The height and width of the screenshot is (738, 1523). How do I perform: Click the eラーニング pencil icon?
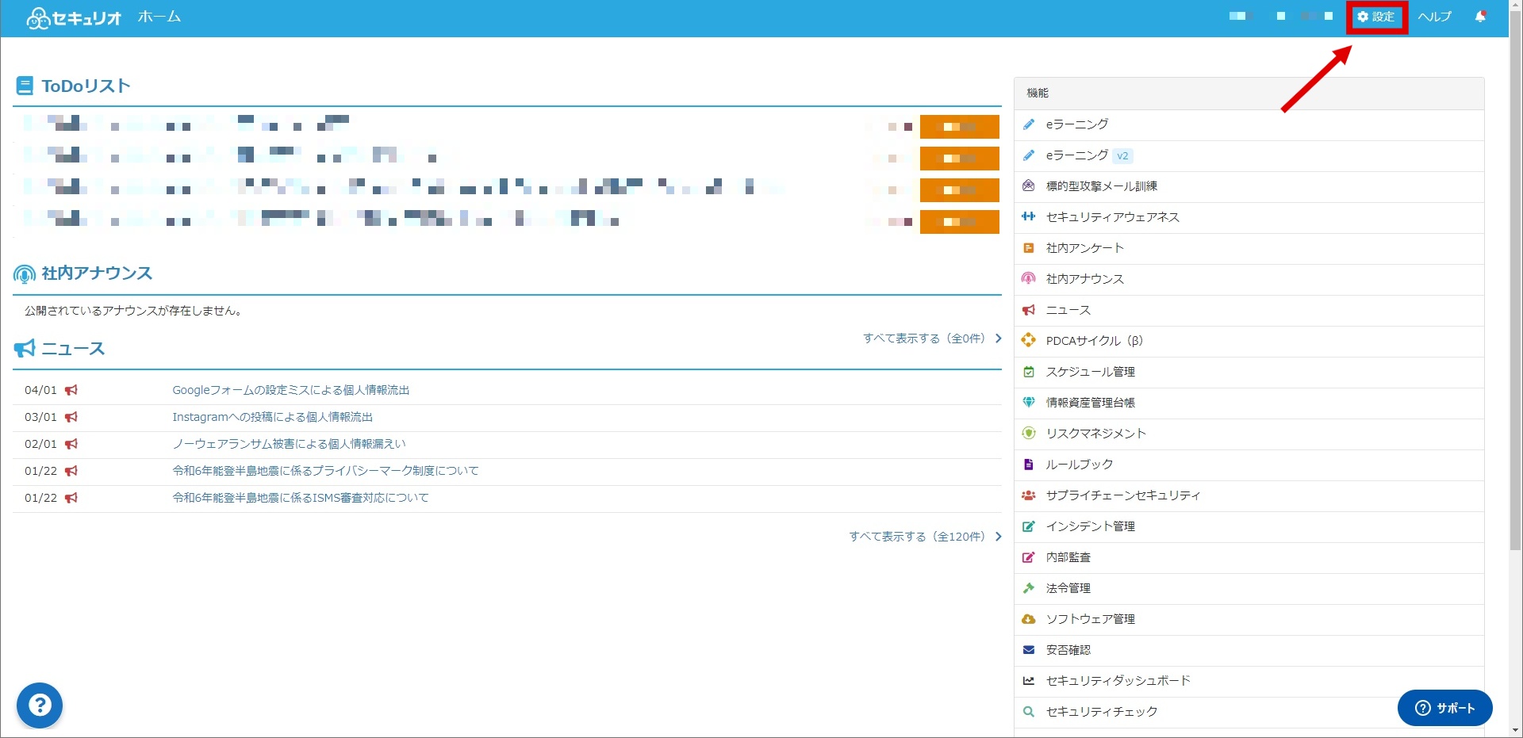pos(1029,124)
